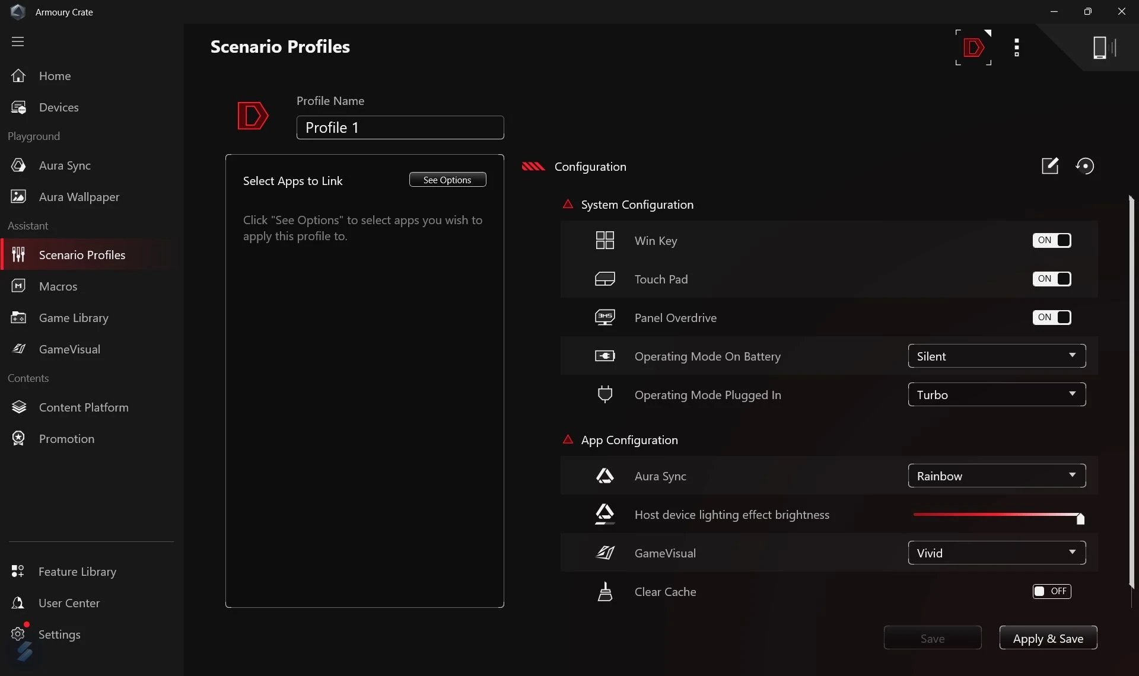
Task: Collapse the App Configuration section
Action: pyautogui.click(x=568, y=439)
